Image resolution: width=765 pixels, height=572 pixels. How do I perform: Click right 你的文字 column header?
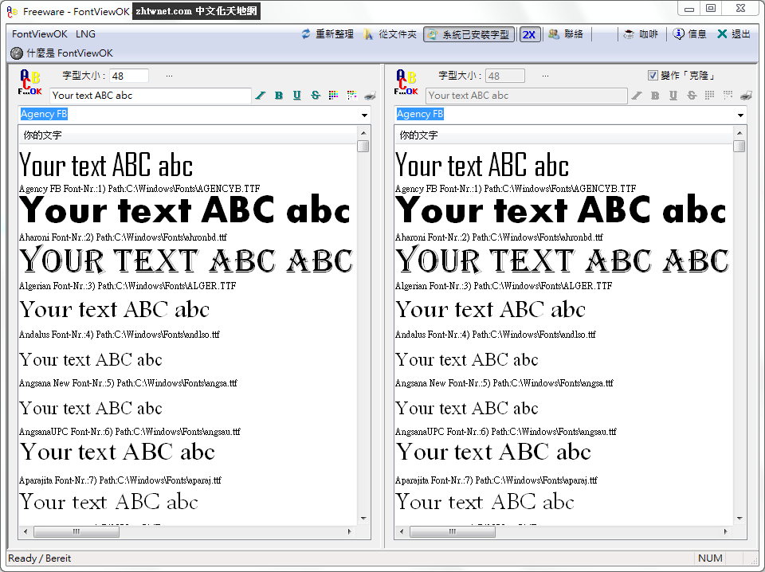coord(564,135)
